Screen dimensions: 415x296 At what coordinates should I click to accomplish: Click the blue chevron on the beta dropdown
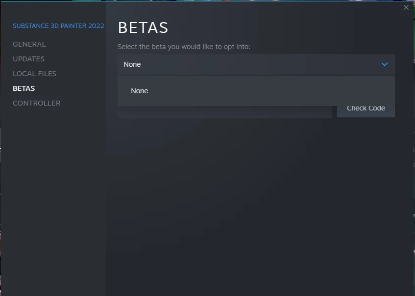[x=384, y=64]
